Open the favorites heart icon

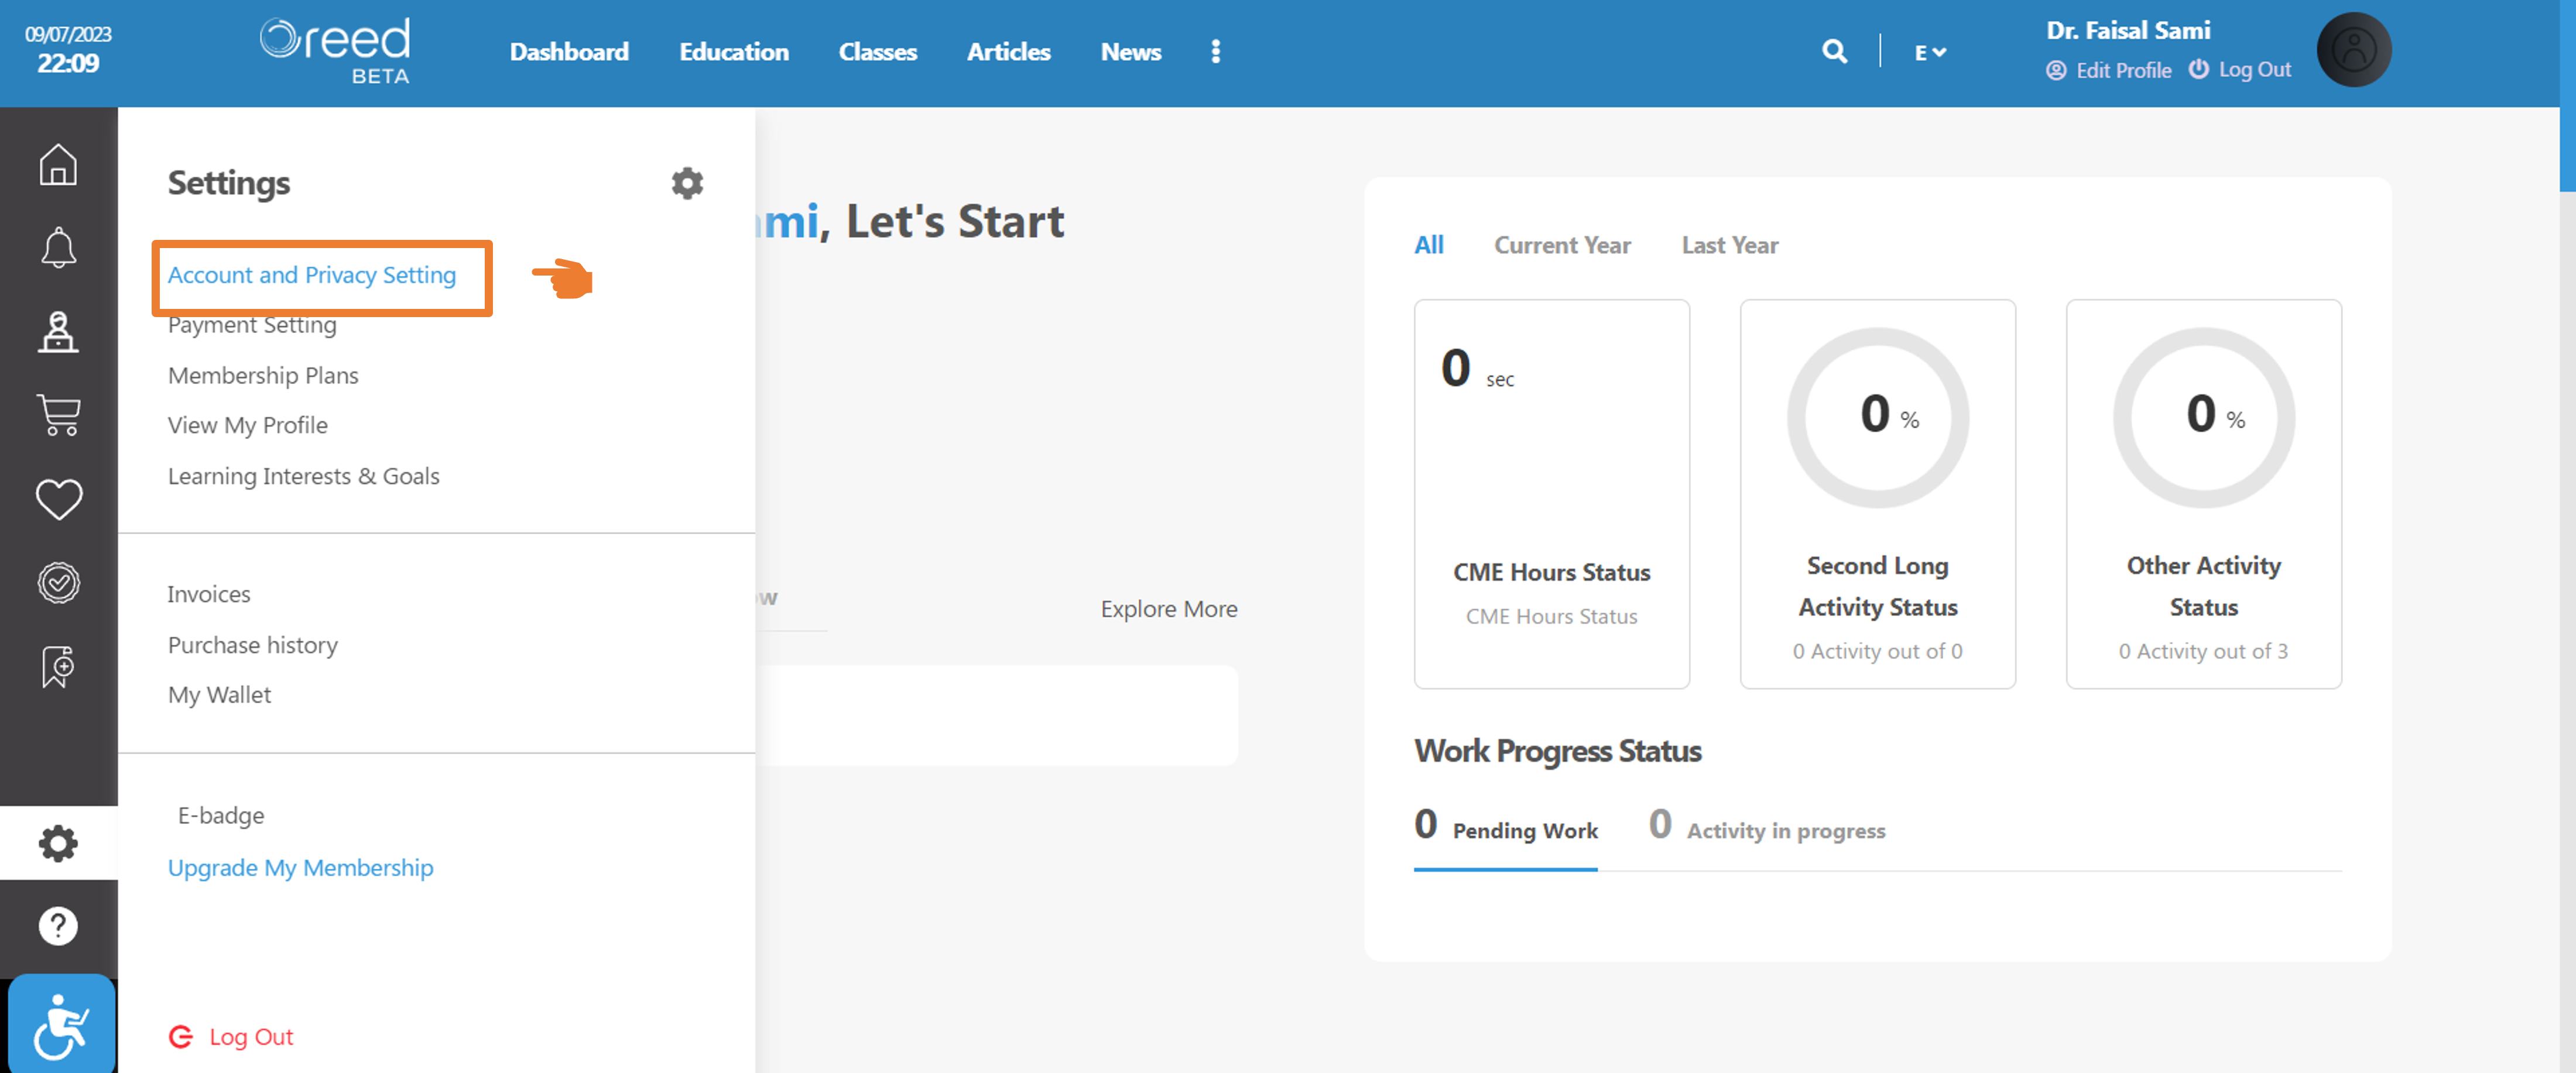(58, 498)
